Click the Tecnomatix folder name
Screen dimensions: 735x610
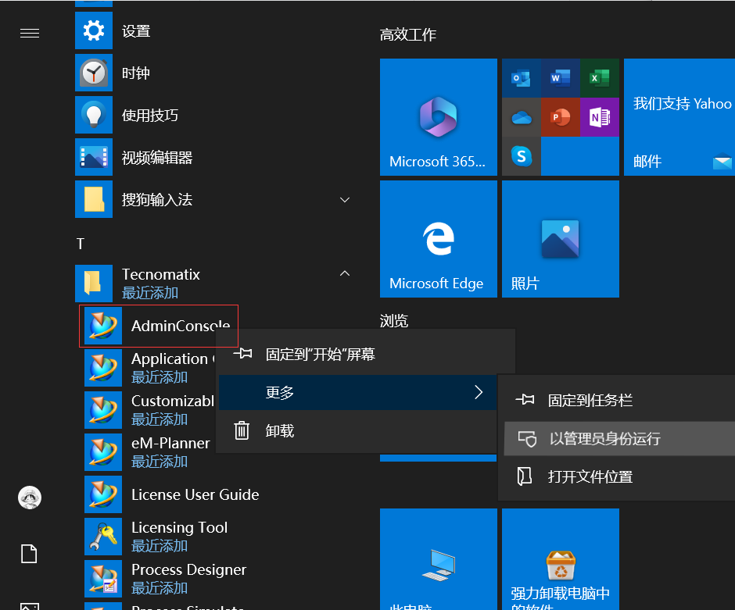[x=161, y=274]
